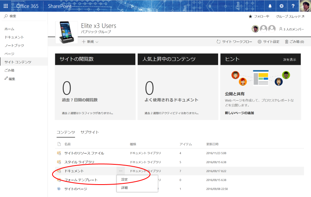
Task: Open the サイトのページ entry
Action: pos(76,189)
